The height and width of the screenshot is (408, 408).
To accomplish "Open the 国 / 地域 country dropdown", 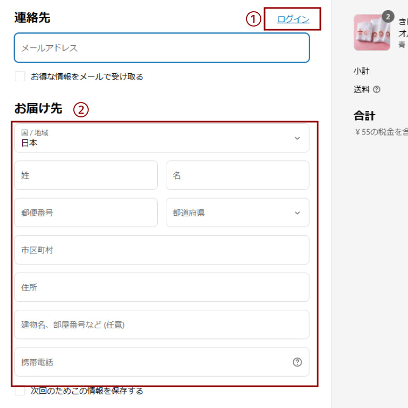I will point(161,138).
